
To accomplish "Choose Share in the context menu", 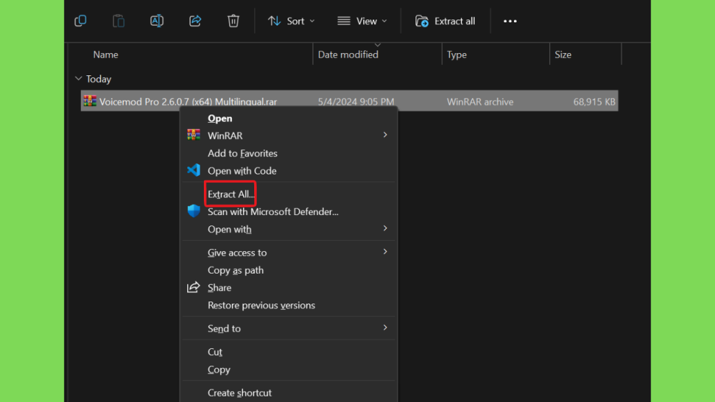I will [x=219, y=288].
